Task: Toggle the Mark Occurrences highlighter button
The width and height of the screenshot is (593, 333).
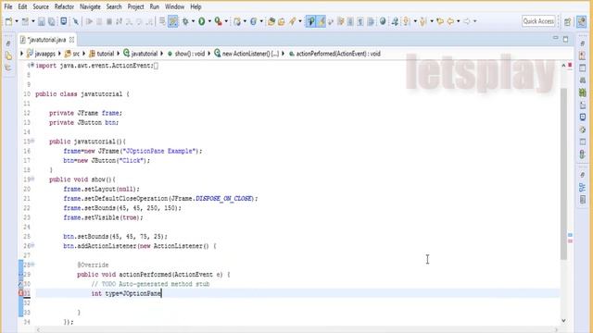Action: 322,21
